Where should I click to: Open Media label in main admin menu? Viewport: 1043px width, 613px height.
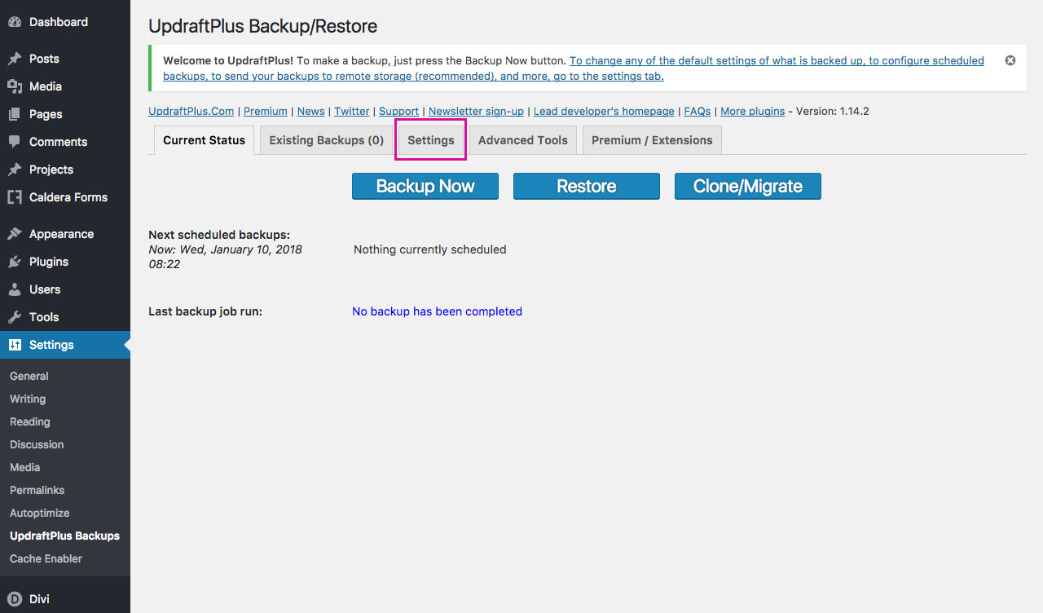coord(46,86)
